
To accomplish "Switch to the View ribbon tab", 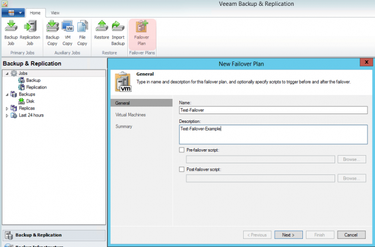I will coord(55,12).
